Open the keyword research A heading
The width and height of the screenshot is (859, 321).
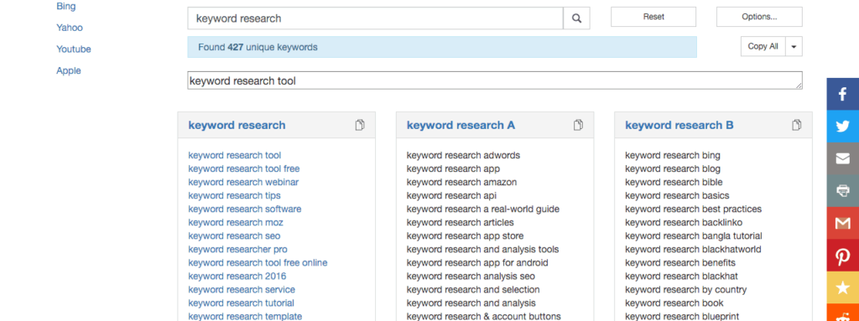click(461, 126)
